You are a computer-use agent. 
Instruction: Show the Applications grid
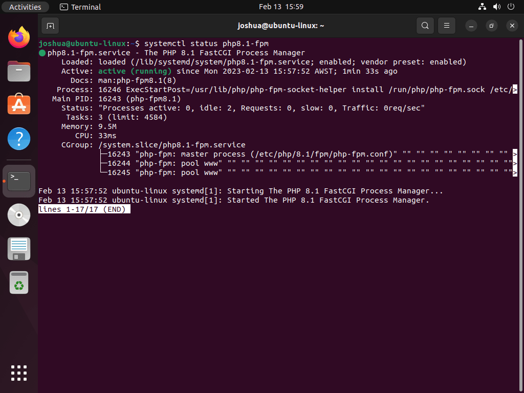pyautogui.click(x=18, y=373)
